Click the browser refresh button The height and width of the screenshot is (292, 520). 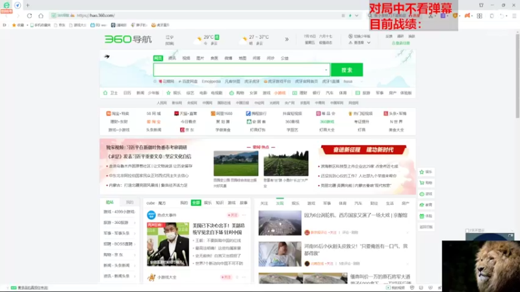point(29,16)
